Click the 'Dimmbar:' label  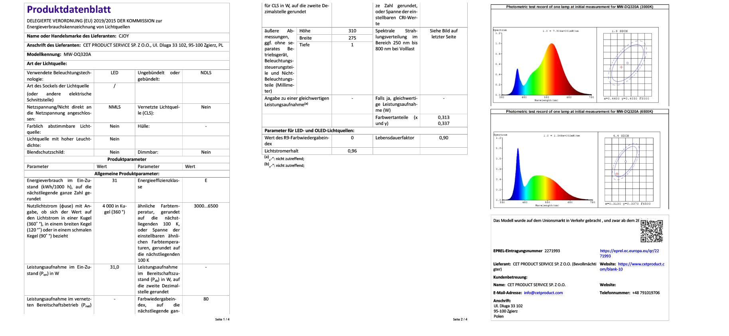(x=148, y=152)
